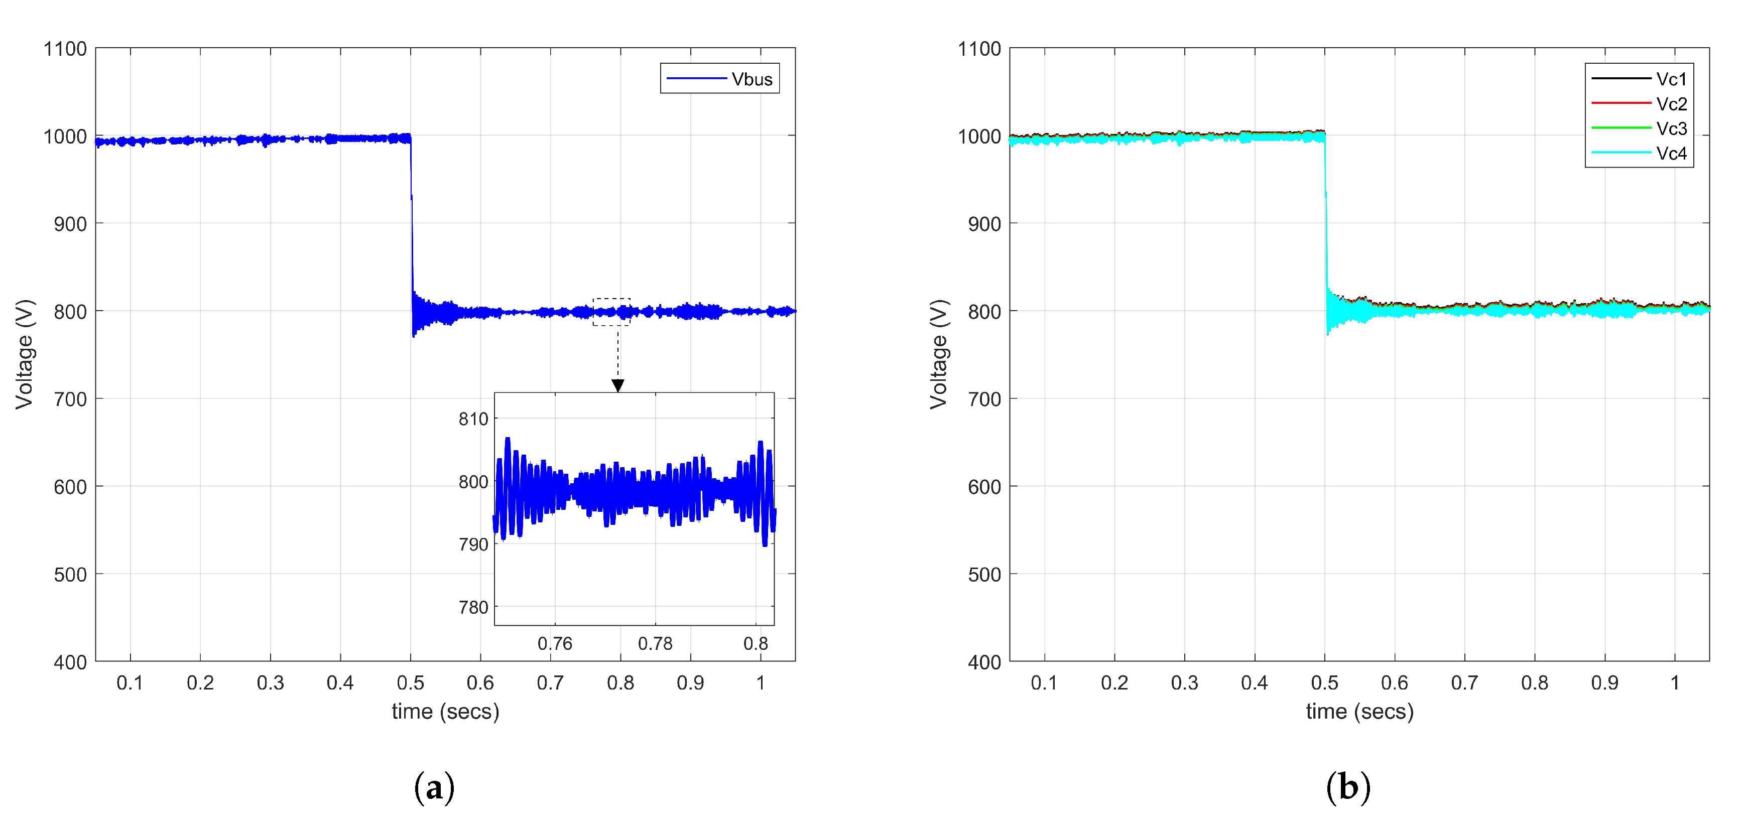
Task: Click the 0.5 tick on right plot
Action: (x=1324, y=683)
